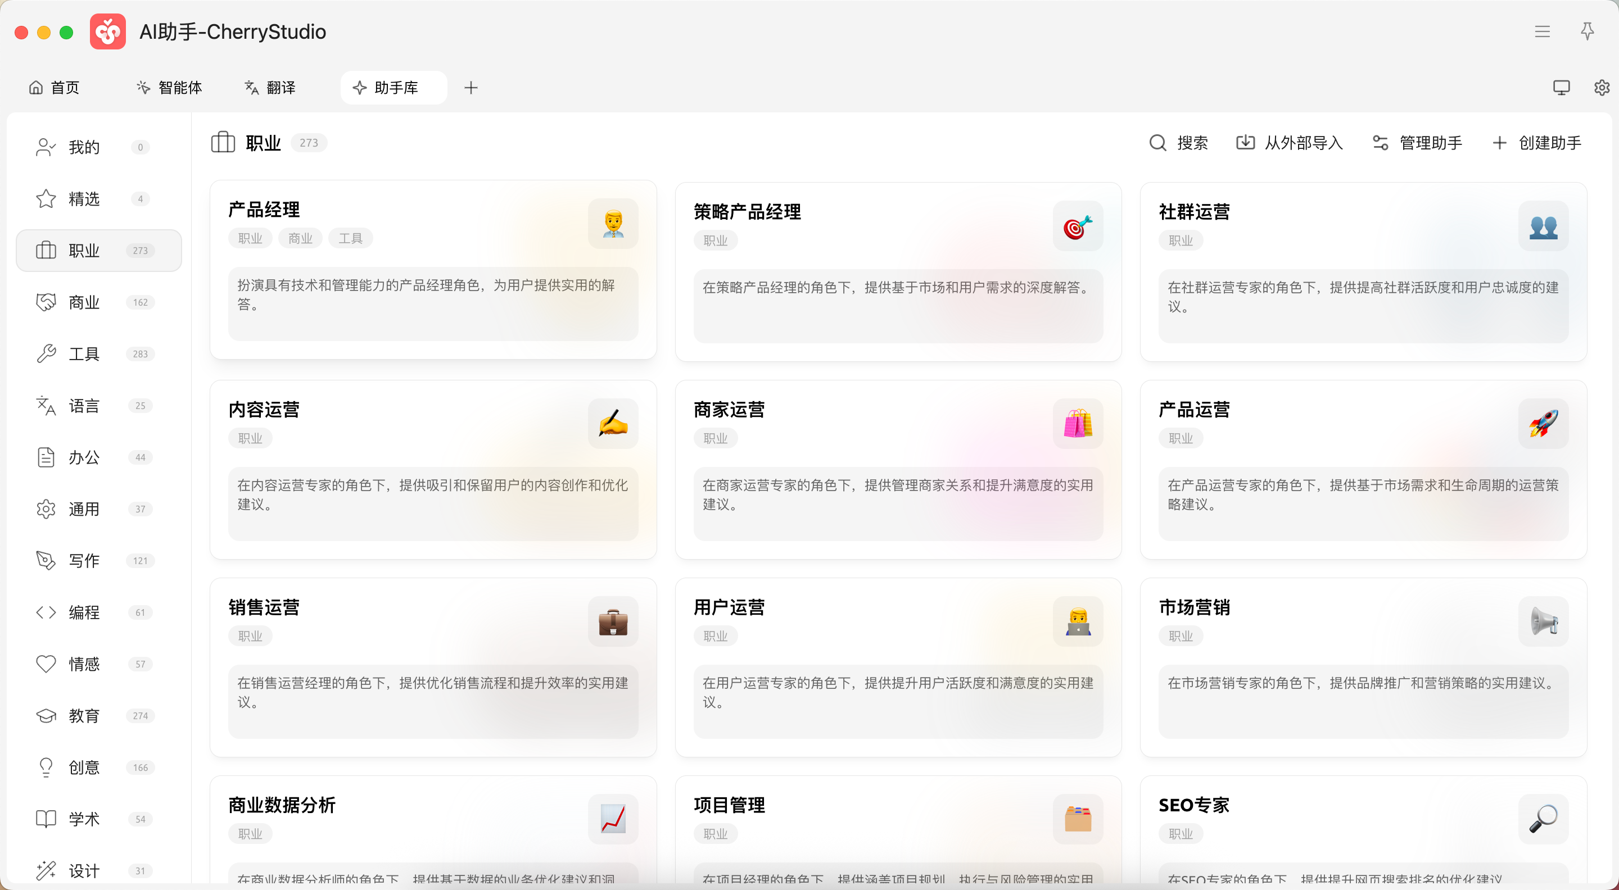
Task: Open the SEO专家 card title
Action: 1193,805
